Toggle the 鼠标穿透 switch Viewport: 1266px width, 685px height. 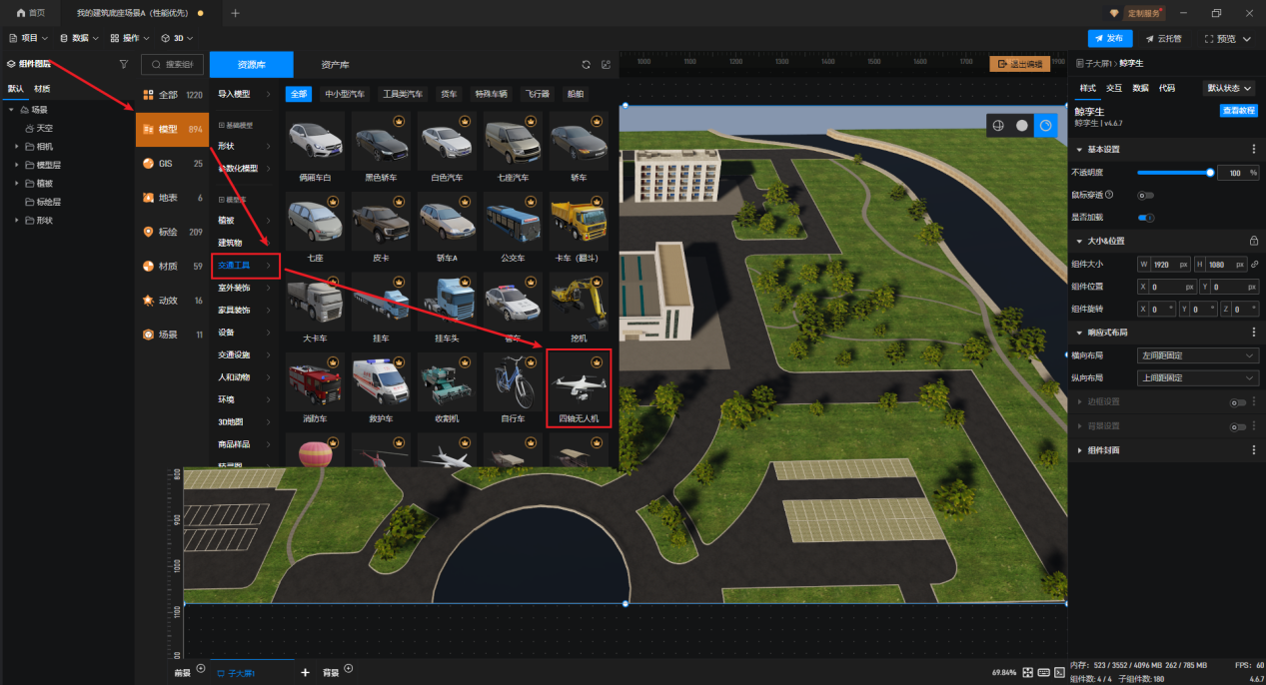[x=1145, y=195]
